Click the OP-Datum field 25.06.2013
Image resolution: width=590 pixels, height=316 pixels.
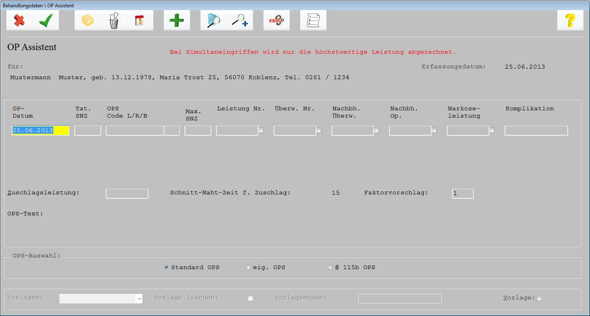pyautogui.click(x=40, y=131)
